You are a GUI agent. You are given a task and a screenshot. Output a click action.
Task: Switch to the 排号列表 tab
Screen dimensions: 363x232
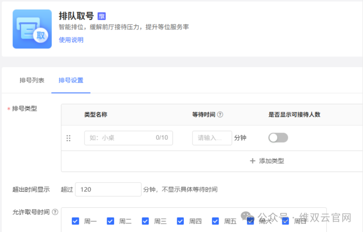[x=32, y=80]
